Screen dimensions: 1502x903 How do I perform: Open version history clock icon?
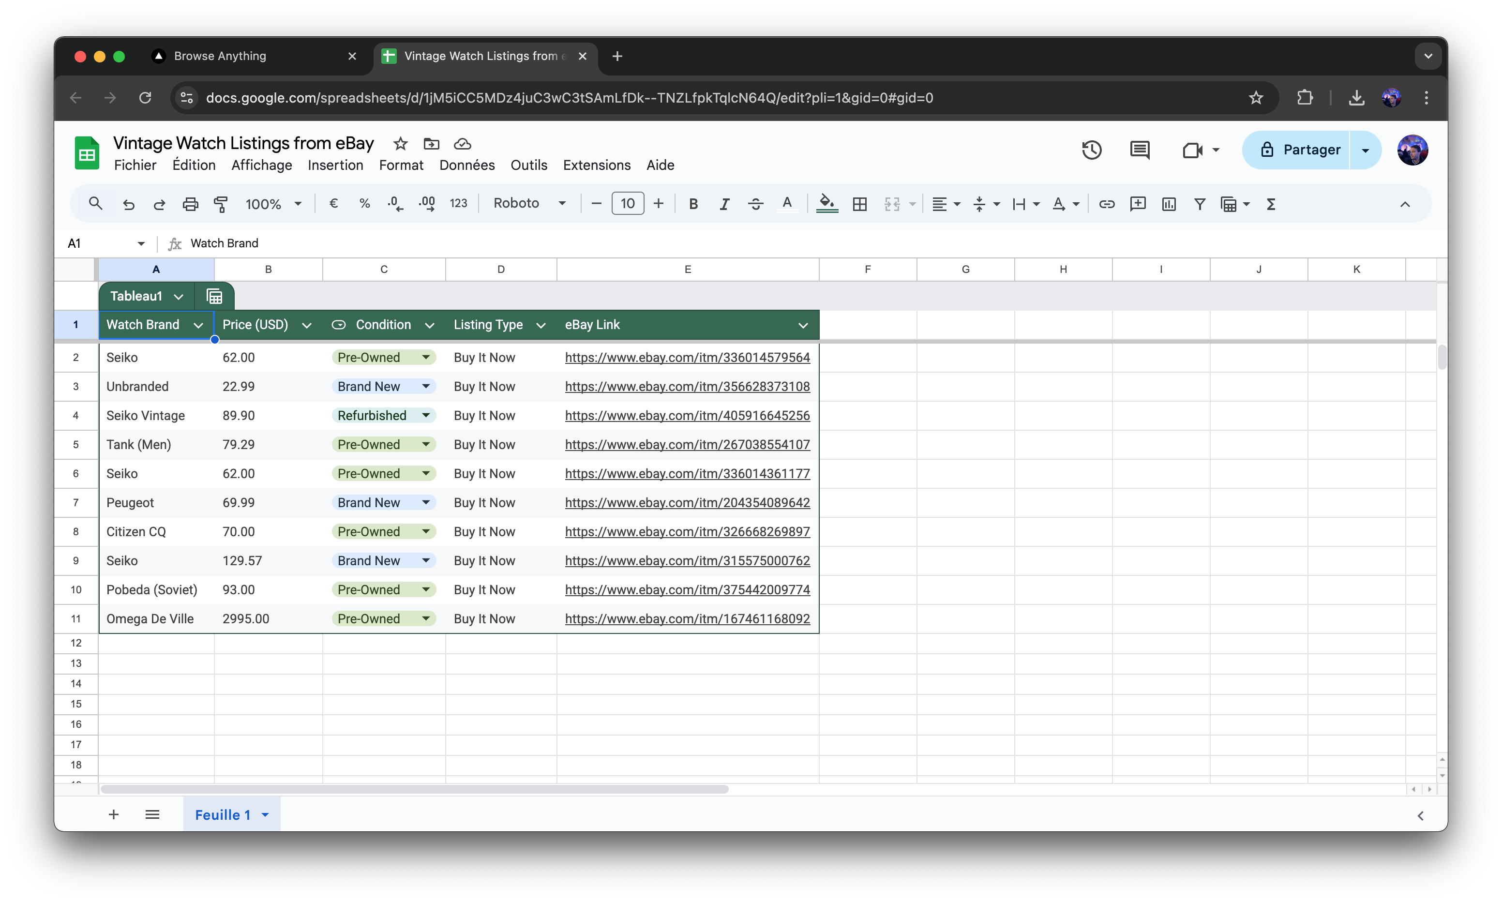click(x=1091, y=150)
